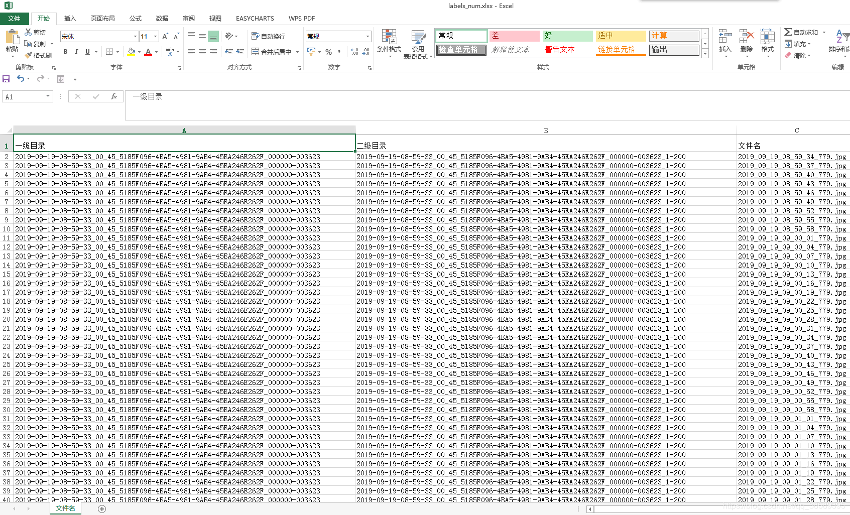850x515 pixels.
Task: Click the percent style icon
Action: (x=328, y=52)
